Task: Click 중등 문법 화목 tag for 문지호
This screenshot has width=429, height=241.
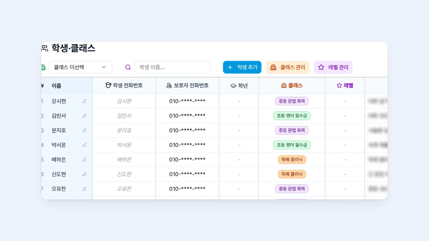Action: pyautogui.click(x=292, y=130)
